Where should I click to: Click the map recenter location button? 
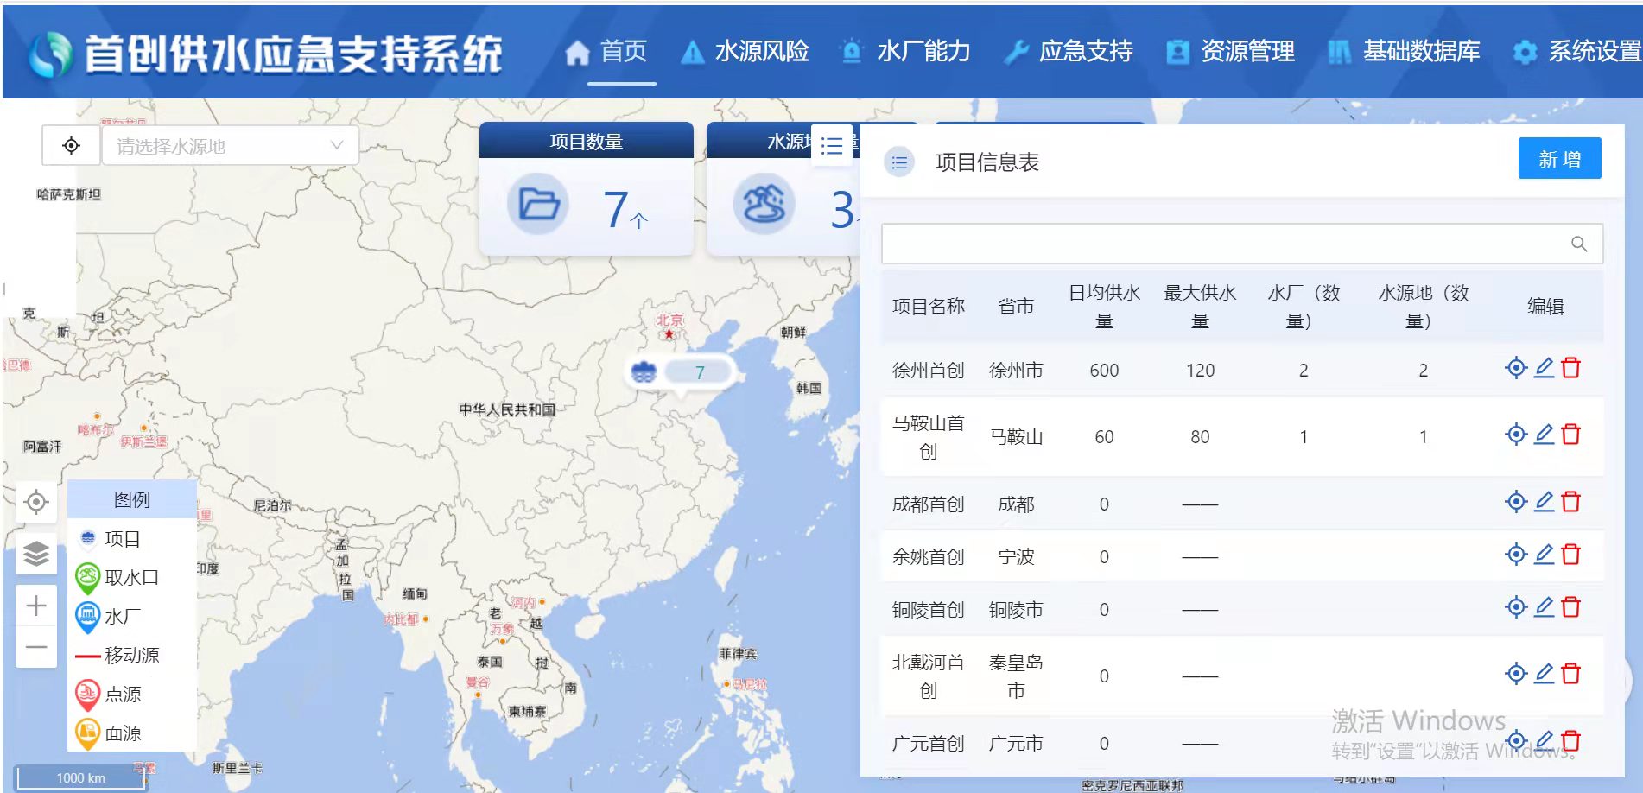coord(36,502)
